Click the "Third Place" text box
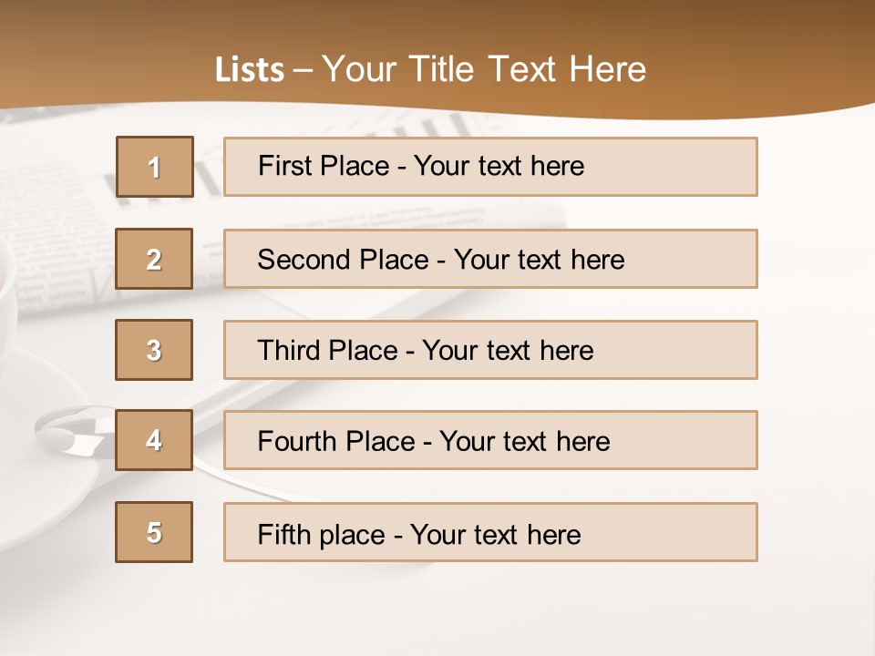 click(490, 350)
